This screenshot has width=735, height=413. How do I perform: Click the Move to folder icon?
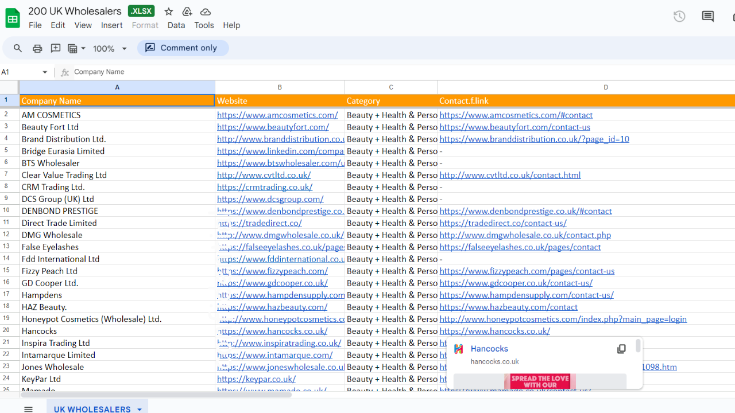(x=187, y=11)
